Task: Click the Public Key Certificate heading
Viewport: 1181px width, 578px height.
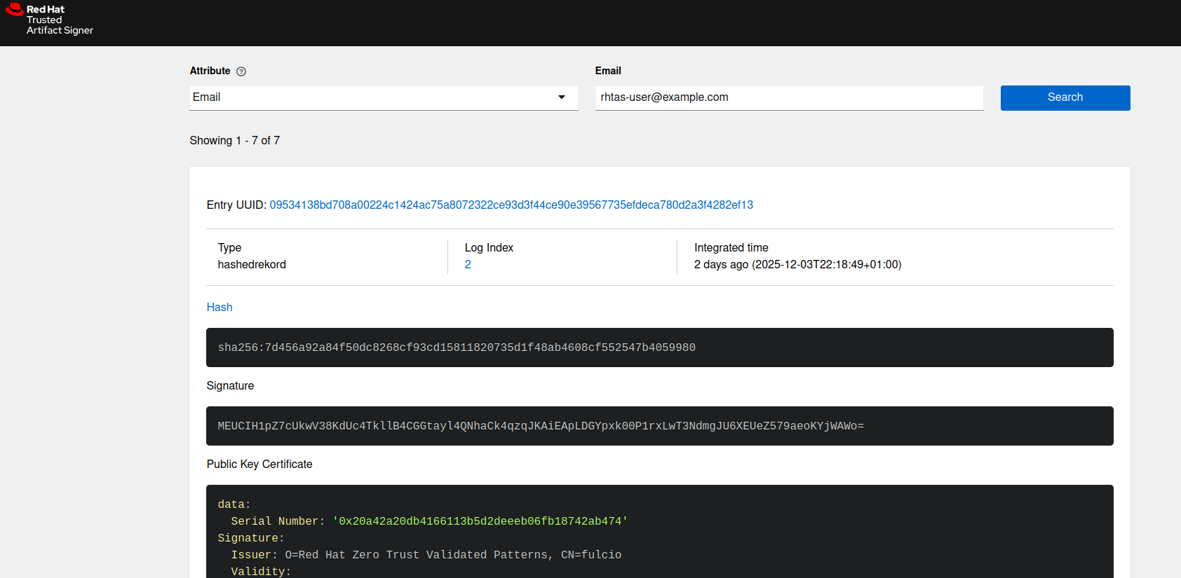Action: (x=259, y=465)
